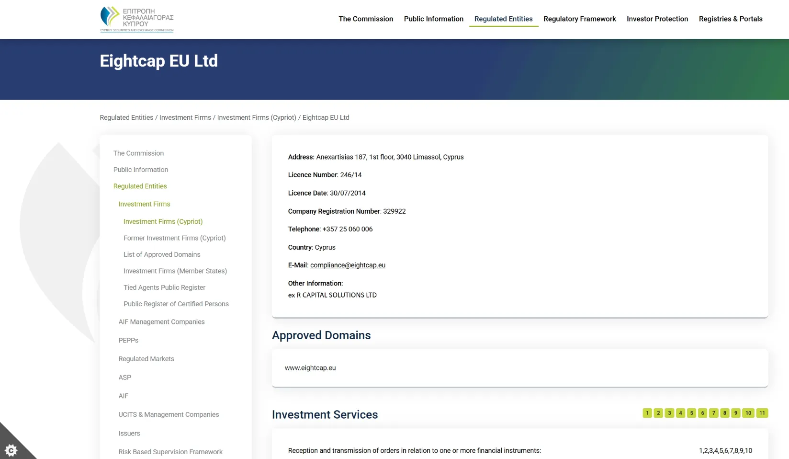The width and height of the screenshot is (789, 459).
Task: Click the CySEC logo in the header
Action: pos(137,19)
